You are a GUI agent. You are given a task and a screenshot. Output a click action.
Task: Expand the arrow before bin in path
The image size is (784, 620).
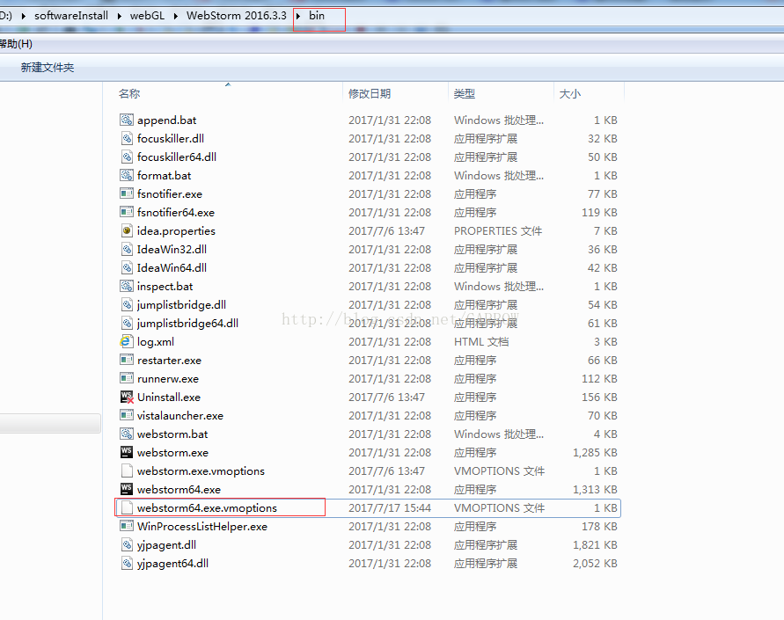[298, 16]
